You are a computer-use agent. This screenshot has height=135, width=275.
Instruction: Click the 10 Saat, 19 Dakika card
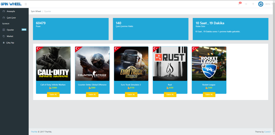230,29
